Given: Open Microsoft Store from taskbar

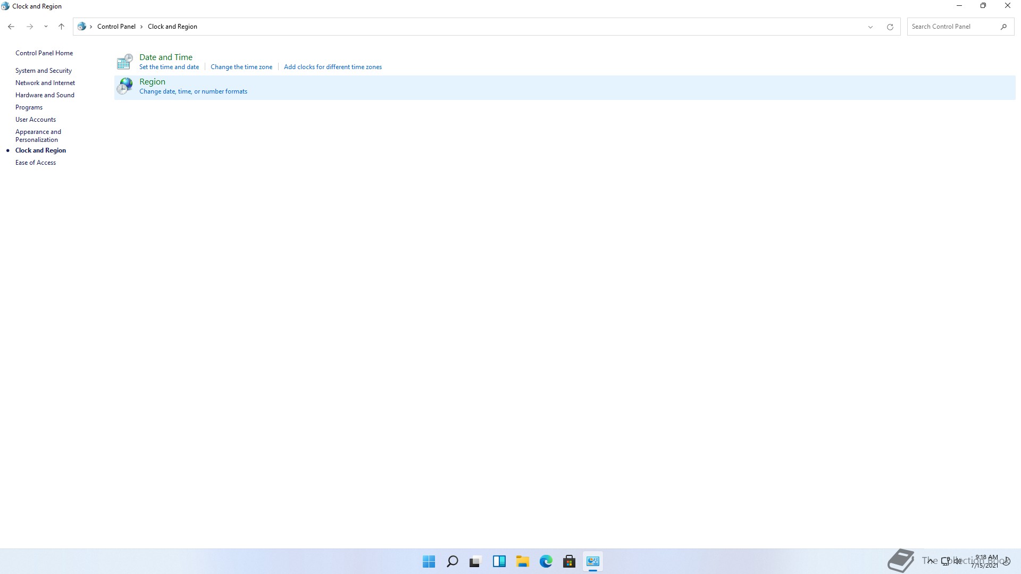Looking at the screenshot, I should [x=569, y=561].
